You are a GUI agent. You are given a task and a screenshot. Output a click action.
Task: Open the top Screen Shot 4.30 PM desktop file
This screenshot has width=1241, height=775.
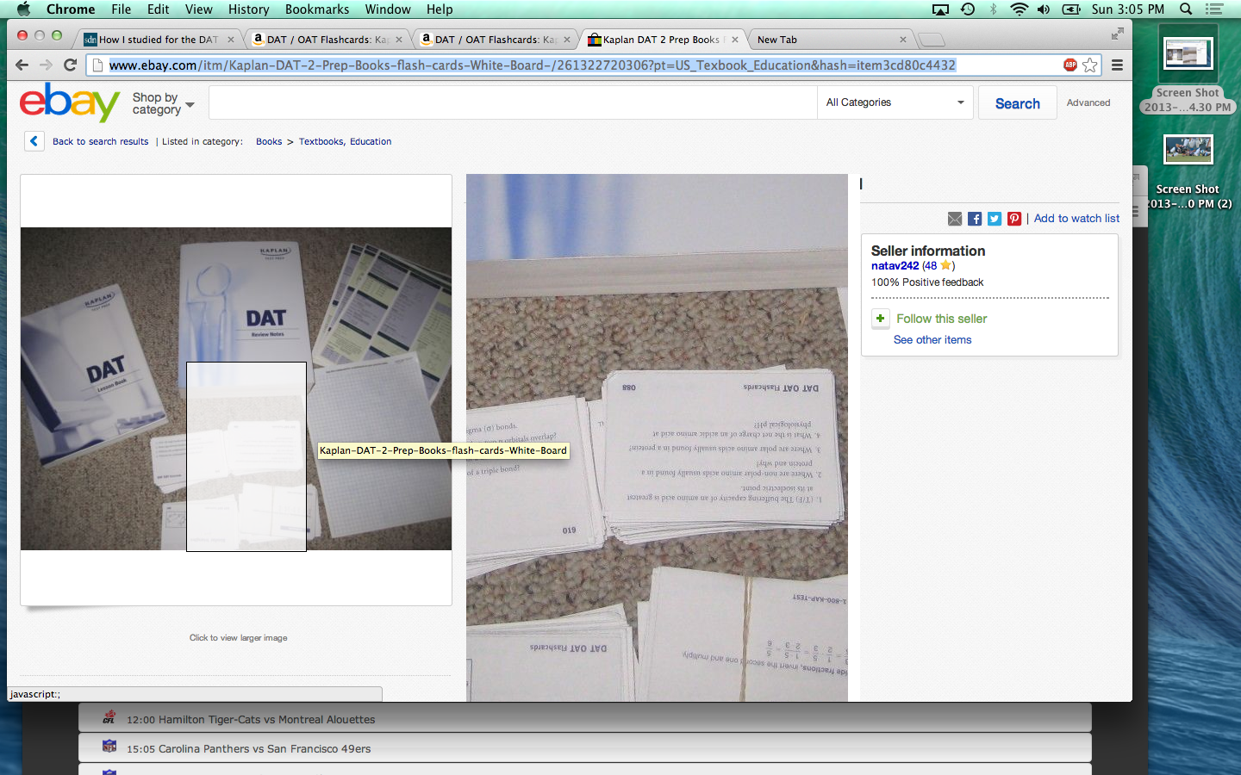(1188, 70)
